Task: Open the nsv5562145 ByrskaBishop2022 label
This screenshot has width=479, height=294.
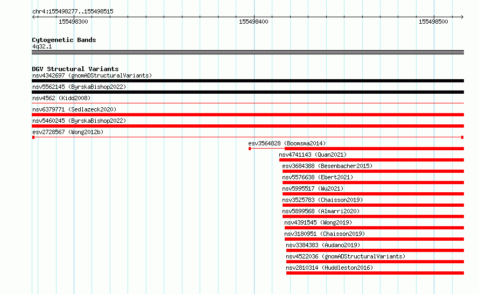Action: click(x=79, y=87)
